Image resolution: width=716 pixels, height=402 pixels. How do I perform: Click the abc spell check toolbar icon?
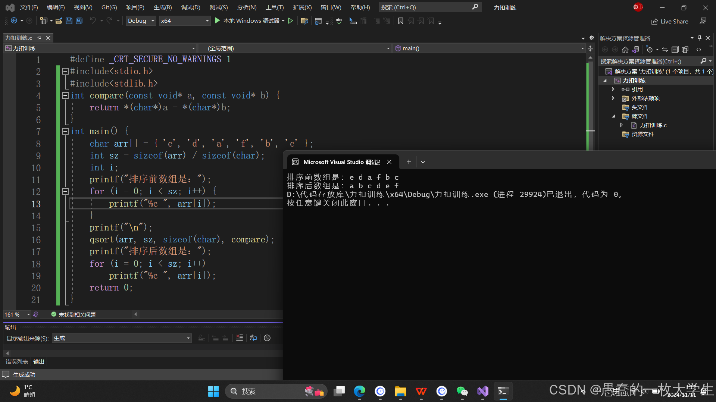click(x=339, y=21)
